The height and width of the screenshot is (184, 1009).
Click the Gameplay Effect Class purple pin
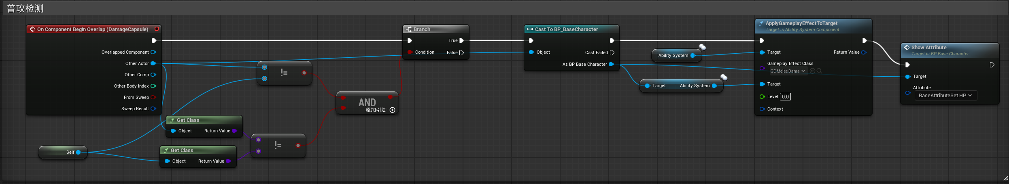click(762, 68)
